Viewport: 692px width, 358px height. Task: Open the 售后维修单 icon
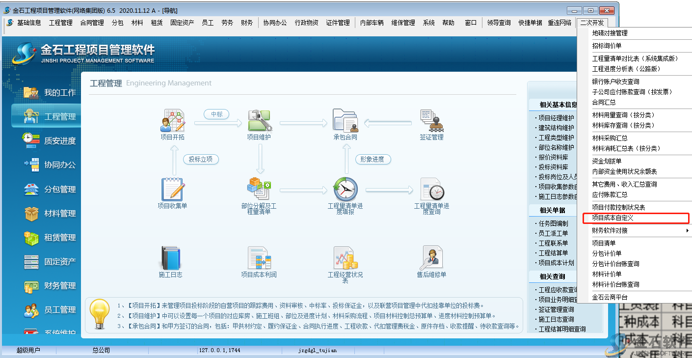click(x=431, y=258)
